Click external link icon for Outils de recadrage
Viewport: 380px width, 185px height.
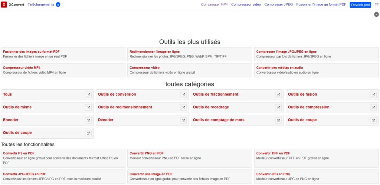click(x=278, y=108)
